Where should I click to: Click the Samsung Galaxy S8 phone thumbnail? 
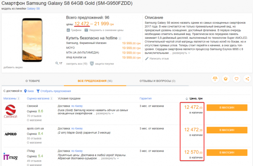32,39
